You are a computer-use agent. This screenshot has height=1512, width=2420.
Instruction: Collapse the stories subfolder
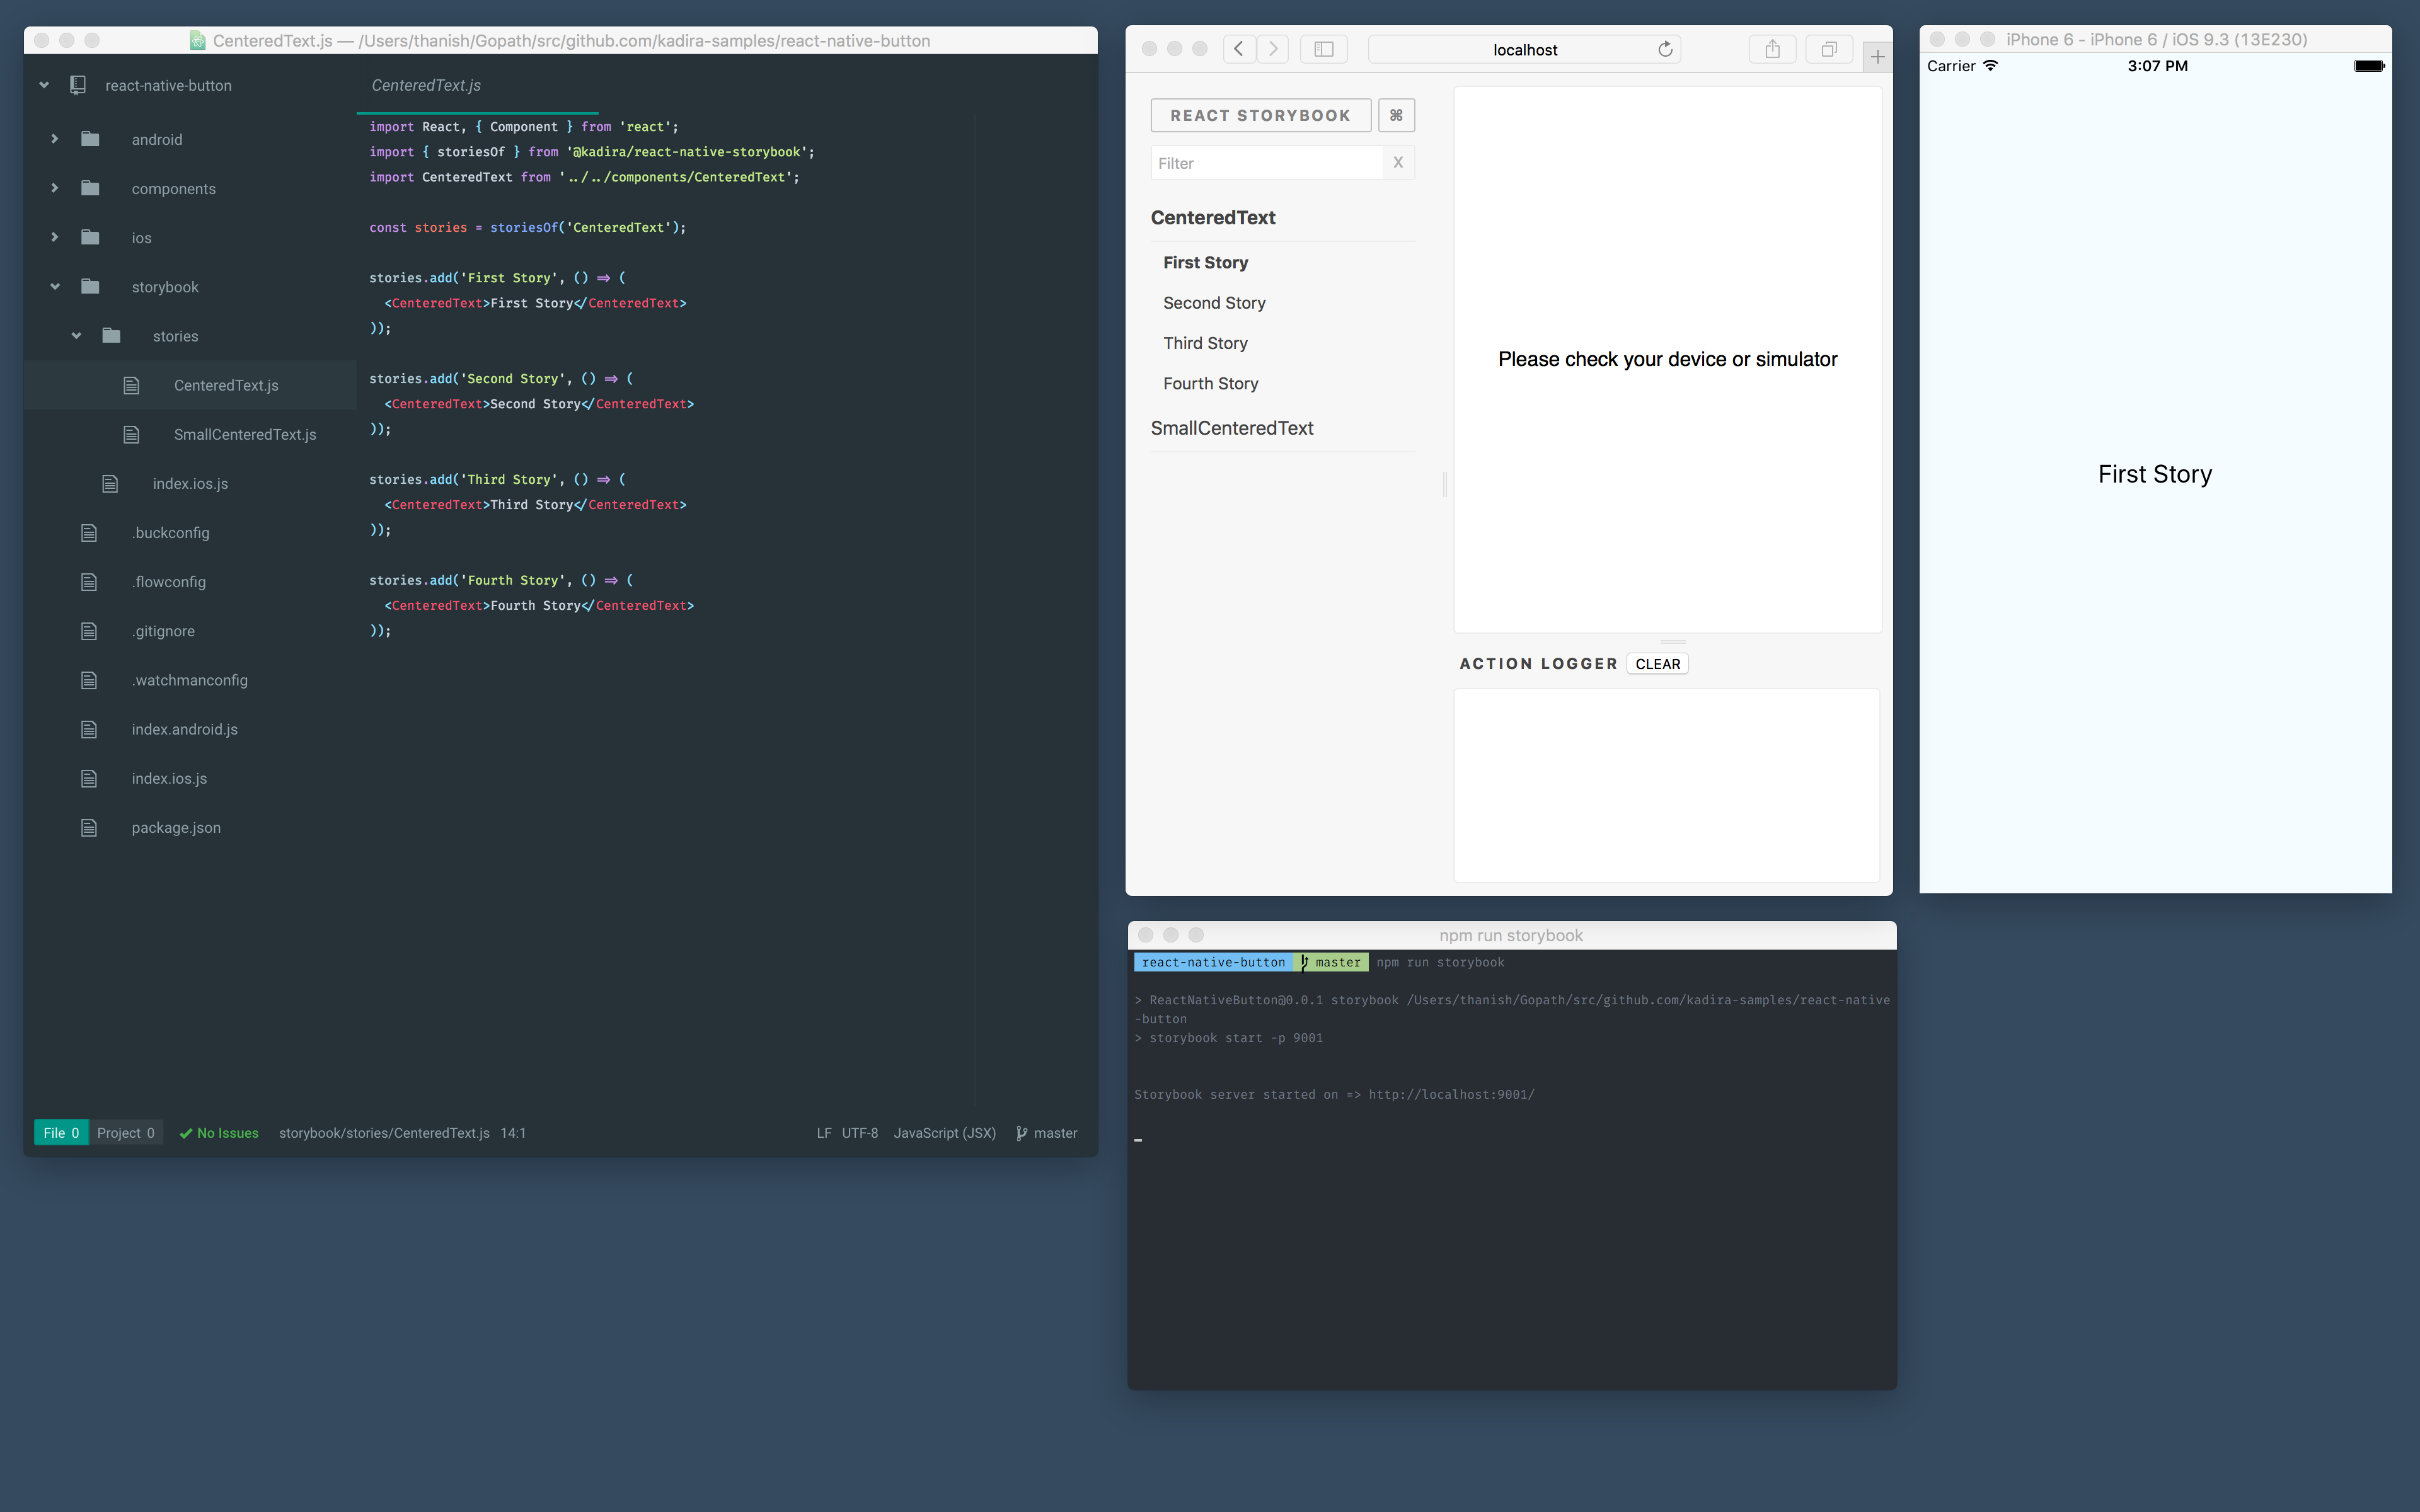[x=76, y=336]
